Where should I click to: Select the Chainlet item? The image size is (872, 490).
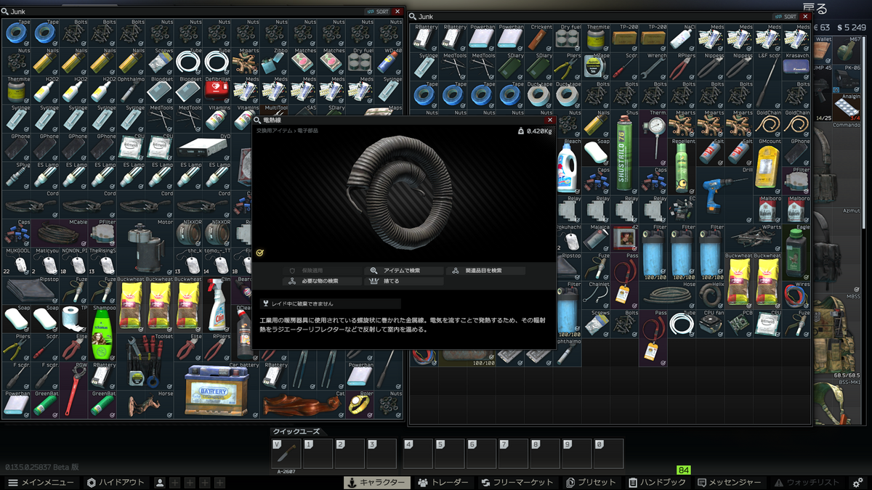[596, 295]
